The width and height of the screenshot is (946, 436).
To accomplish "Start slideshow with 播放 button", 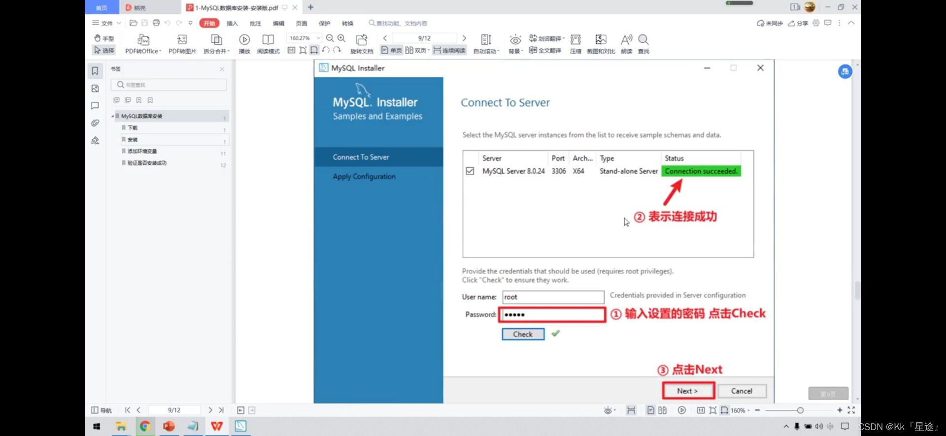I will [244, 44].
